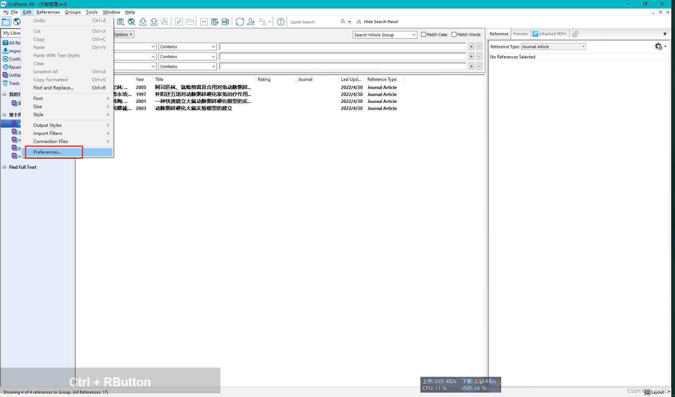Open the third row Contains dropdown
Viewport: 675px width, 397px height.
(x=187, y=67)
